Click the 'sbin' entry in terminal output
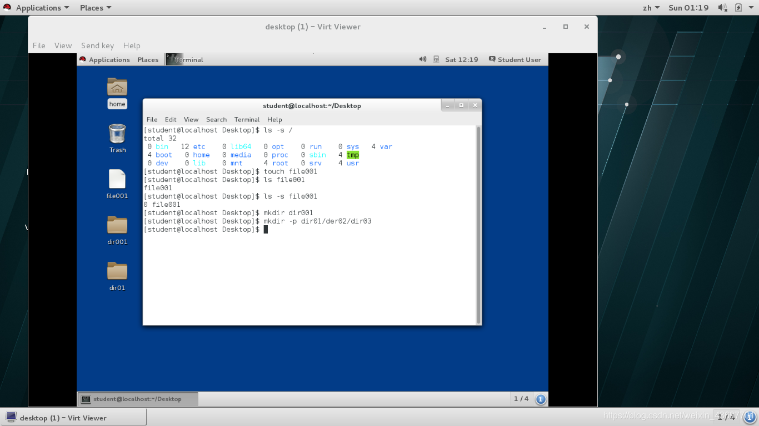The width and height of the screenshot is (759, 426). (317, 155)
